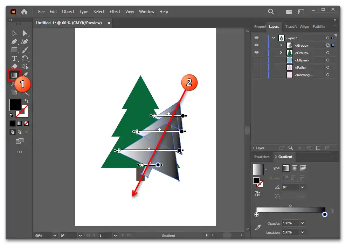This screenshot has height=245, width=346.
Task: Choose the Rectangle tool
Action: [x=14, y=50]
